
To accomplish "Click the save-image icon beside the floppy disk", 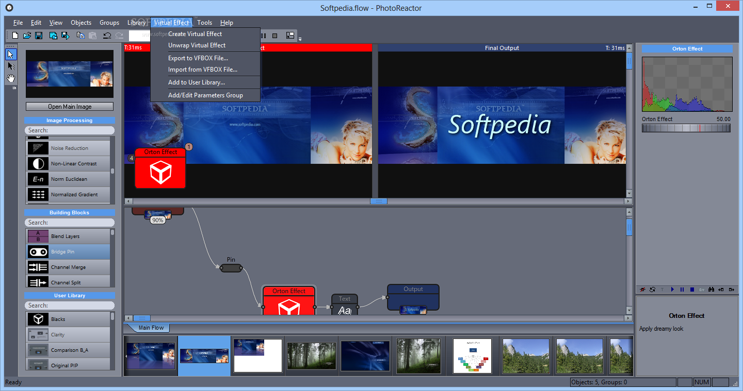I will (x=53, y=36).
